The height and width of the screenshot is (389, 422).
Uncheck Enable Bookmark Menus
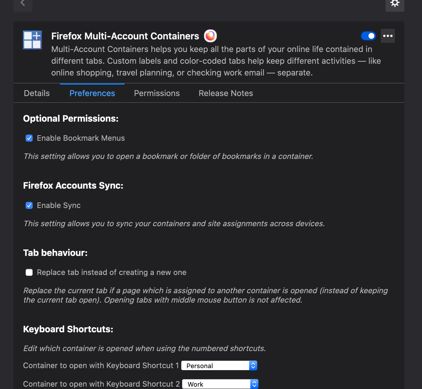point(29,138)
